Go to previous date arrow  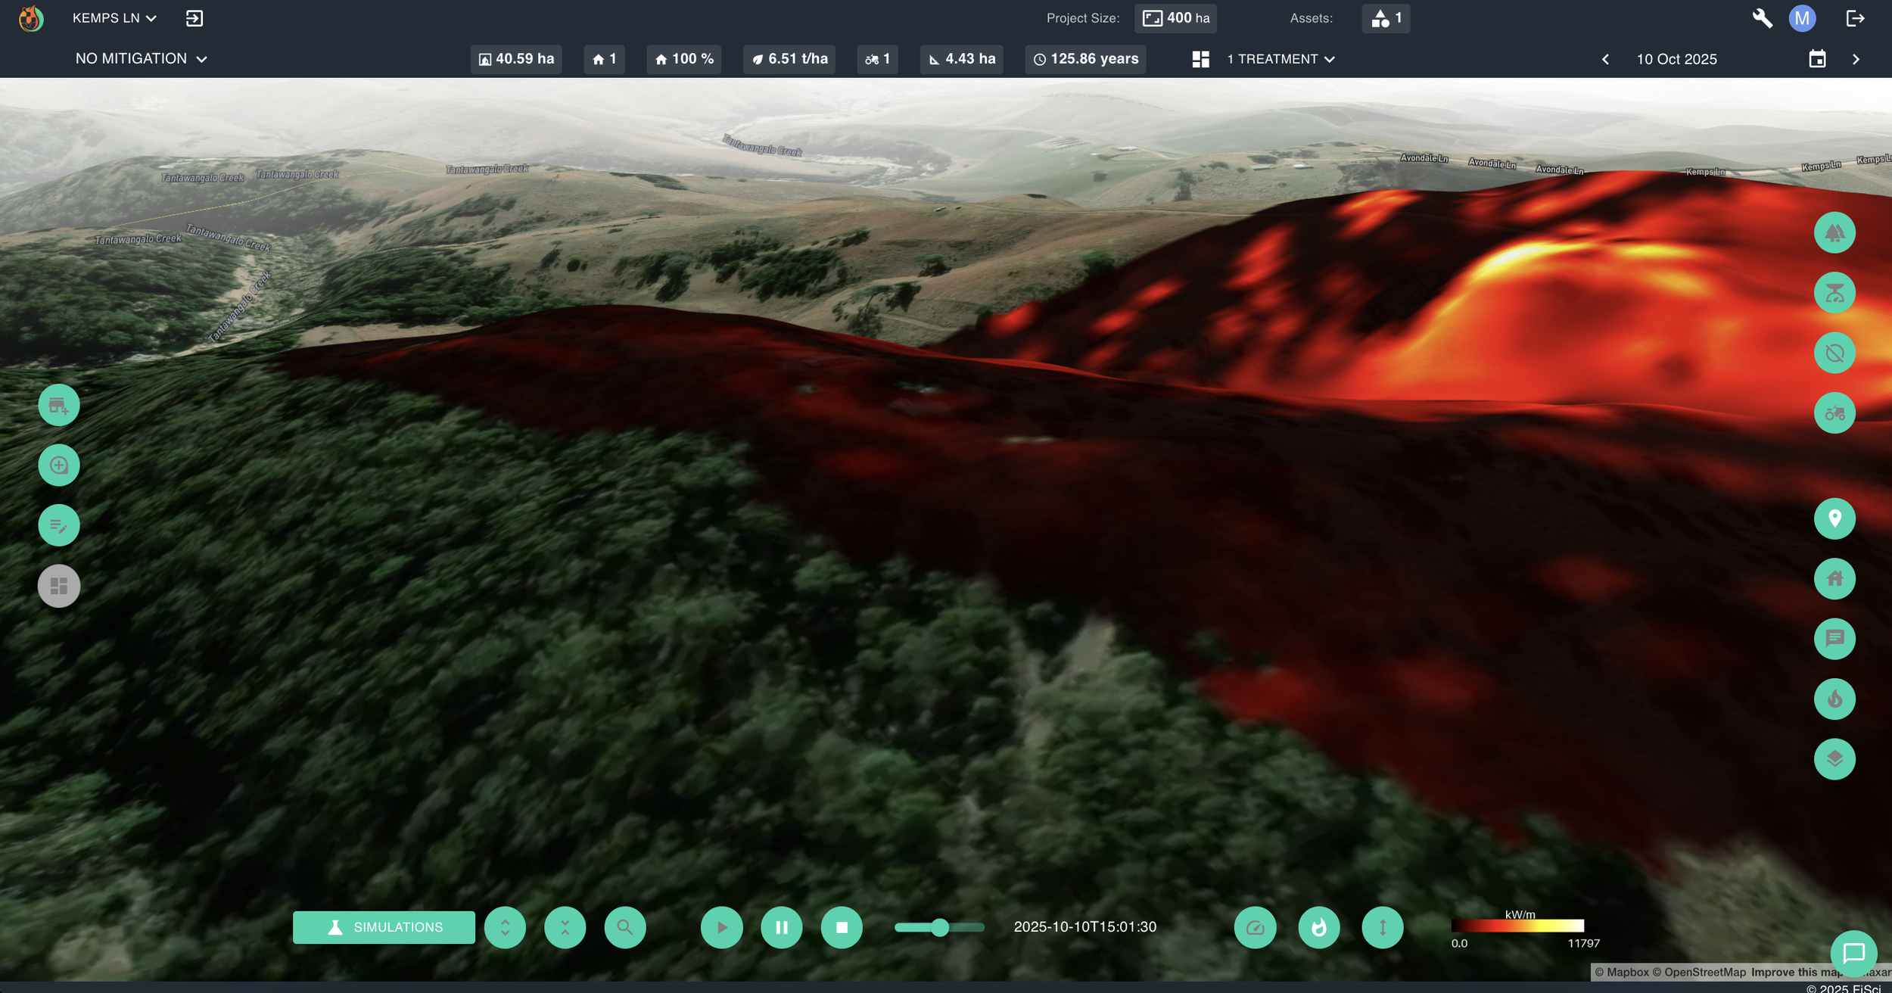click(1605, 59)
